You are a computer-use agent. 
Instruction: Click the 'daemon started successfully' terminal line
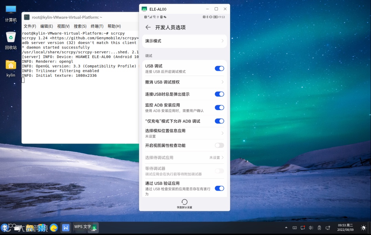coord(56,47)
